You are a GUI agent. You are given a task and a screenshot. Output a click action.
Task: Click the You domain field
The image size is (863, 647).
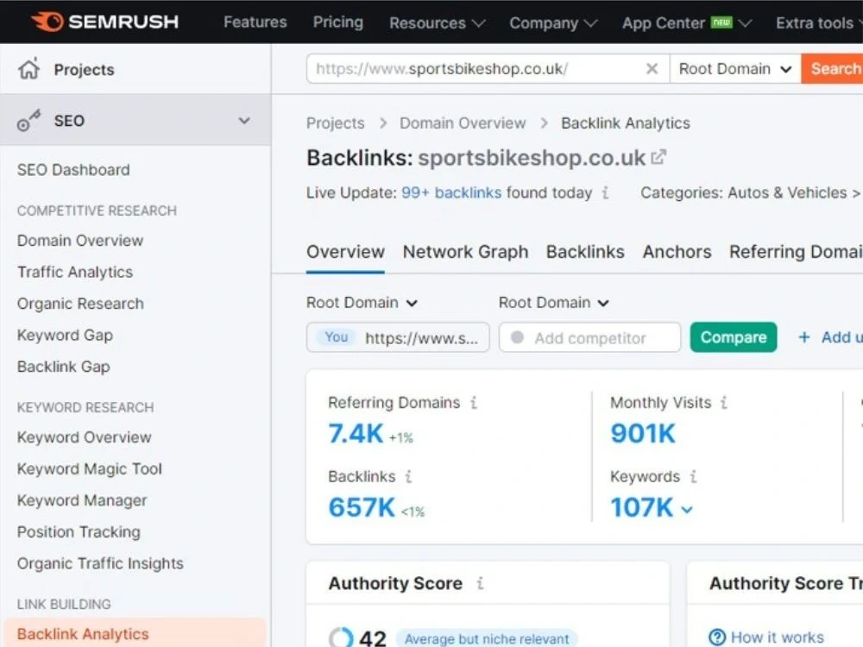click(398, 337)
